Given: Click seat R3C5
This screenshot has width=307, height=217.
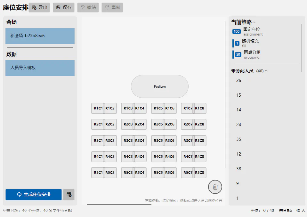Looking at the screenshot, I should (158, 141).
